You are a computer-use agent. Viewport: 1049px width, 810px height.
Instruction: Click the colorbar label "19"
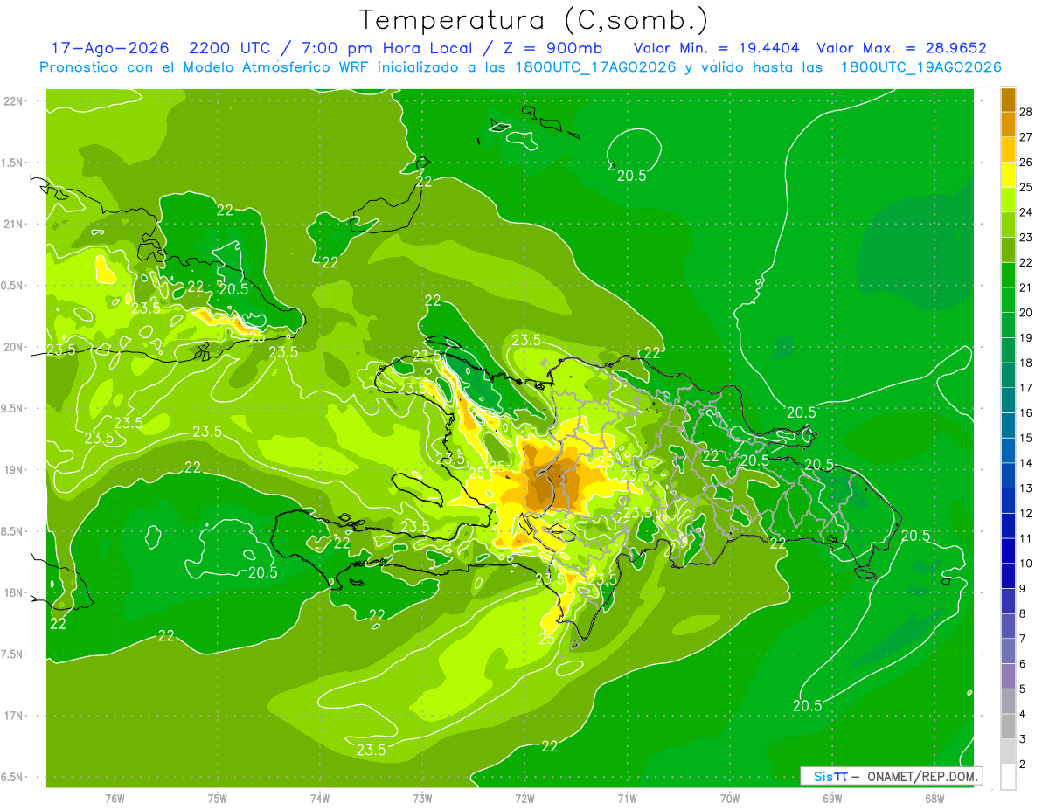pyautogui.click(x=1026, y=338)
